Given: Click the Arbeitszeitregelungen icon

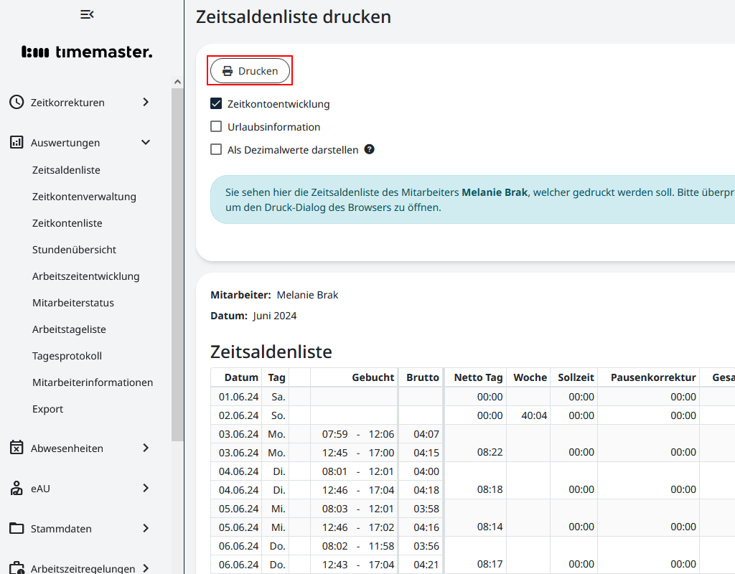Looking at the screenshot, I should click(x=16, y=567).
